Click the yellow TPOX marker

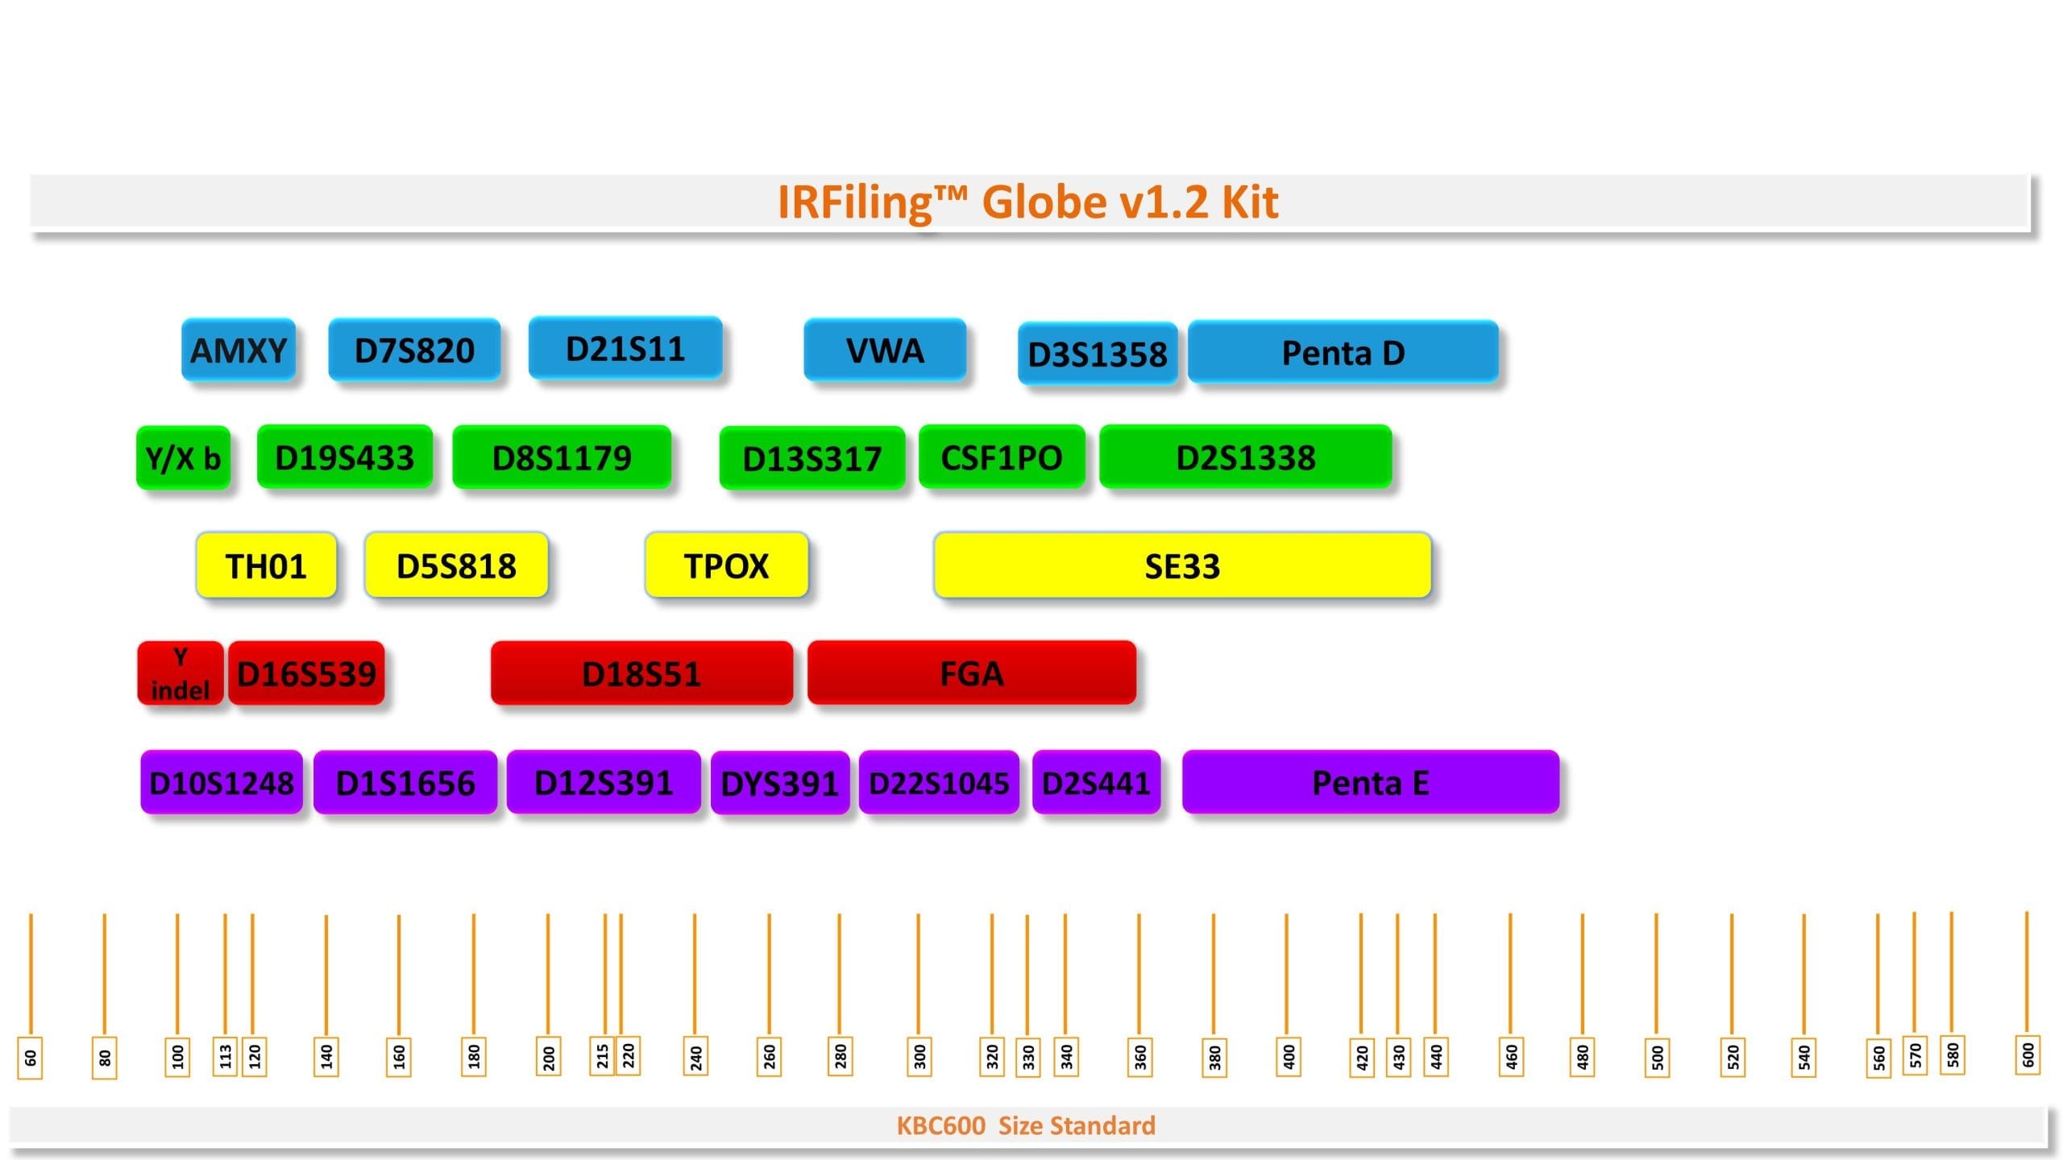(726, 565)
